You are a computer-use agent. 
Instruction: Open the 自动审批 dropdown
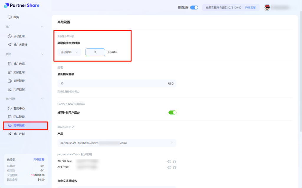coord(69,52)
